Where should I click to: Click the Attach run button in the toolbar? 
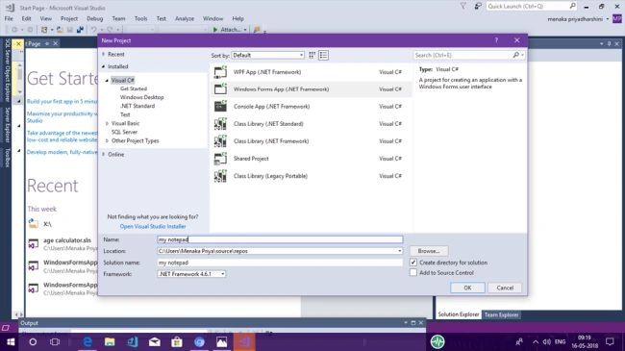pos(226,30)
